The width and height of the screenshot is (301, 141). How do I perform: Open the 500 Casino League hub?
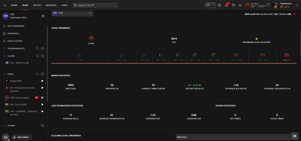tap(20, 98)
